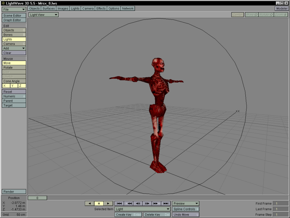Click the Create Key button
The height and width of the screenshot is (218, 290).
[128, 215]
